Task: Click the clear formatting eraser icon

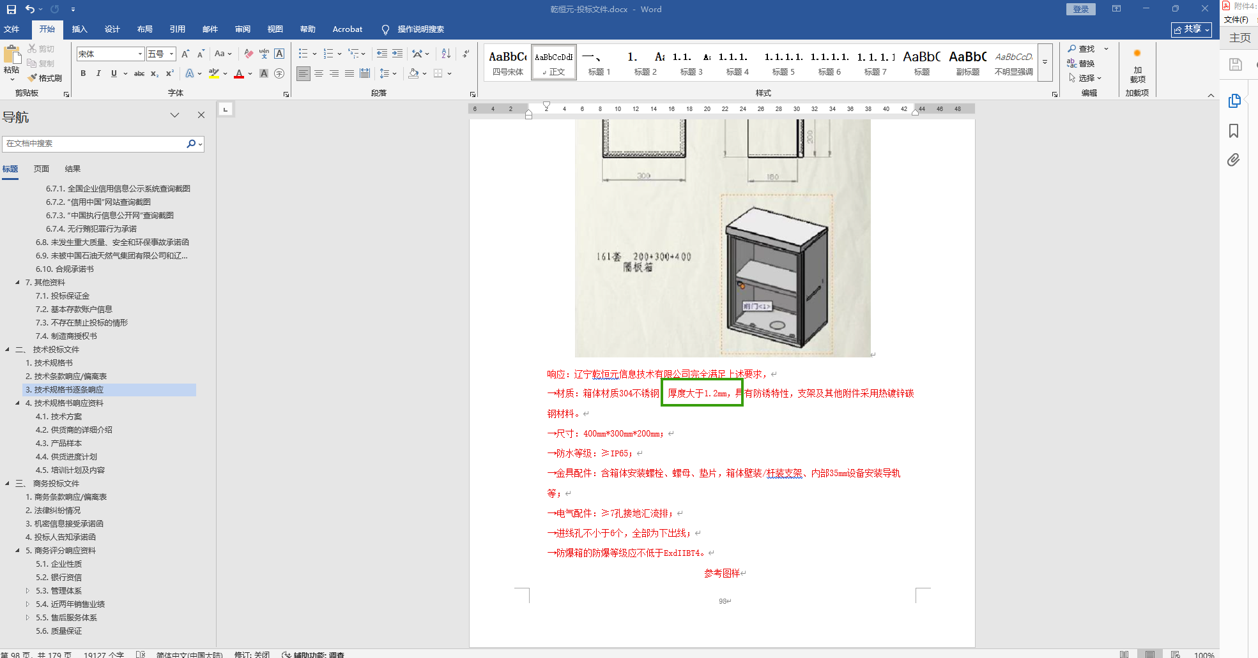Action: (x=249, y=54)
